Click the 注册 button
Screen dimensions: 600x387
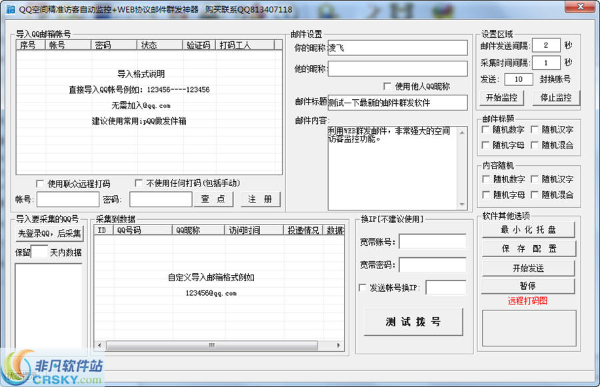[260, 199]
